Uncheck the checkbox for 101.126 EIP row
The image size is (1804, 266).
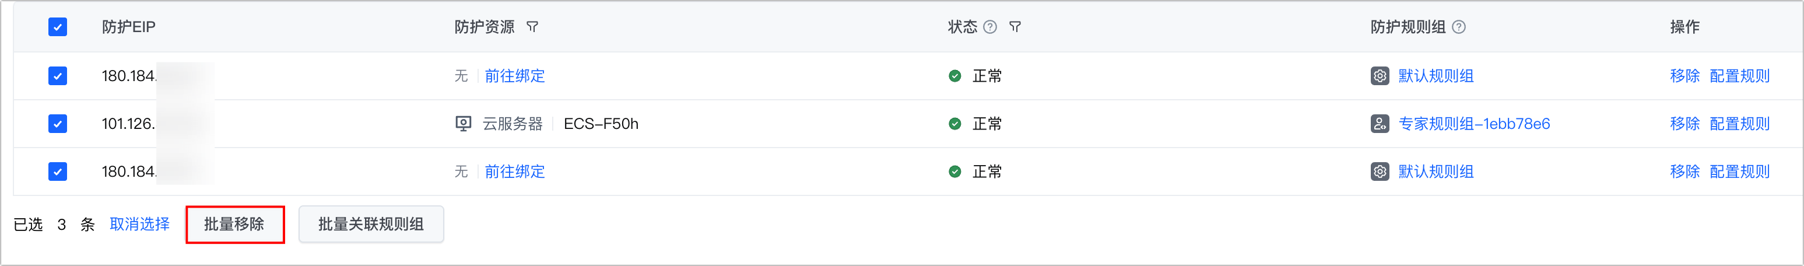click(x=57, y=124)
